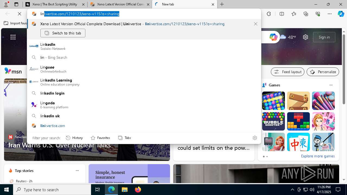
Task: Click the Personalize button
Action: coord(323,72)
